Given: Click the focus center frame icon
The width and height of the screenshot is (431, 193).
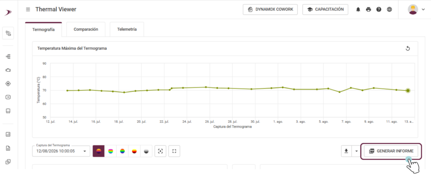Looking at the screenshot, I should click(160, 151).
